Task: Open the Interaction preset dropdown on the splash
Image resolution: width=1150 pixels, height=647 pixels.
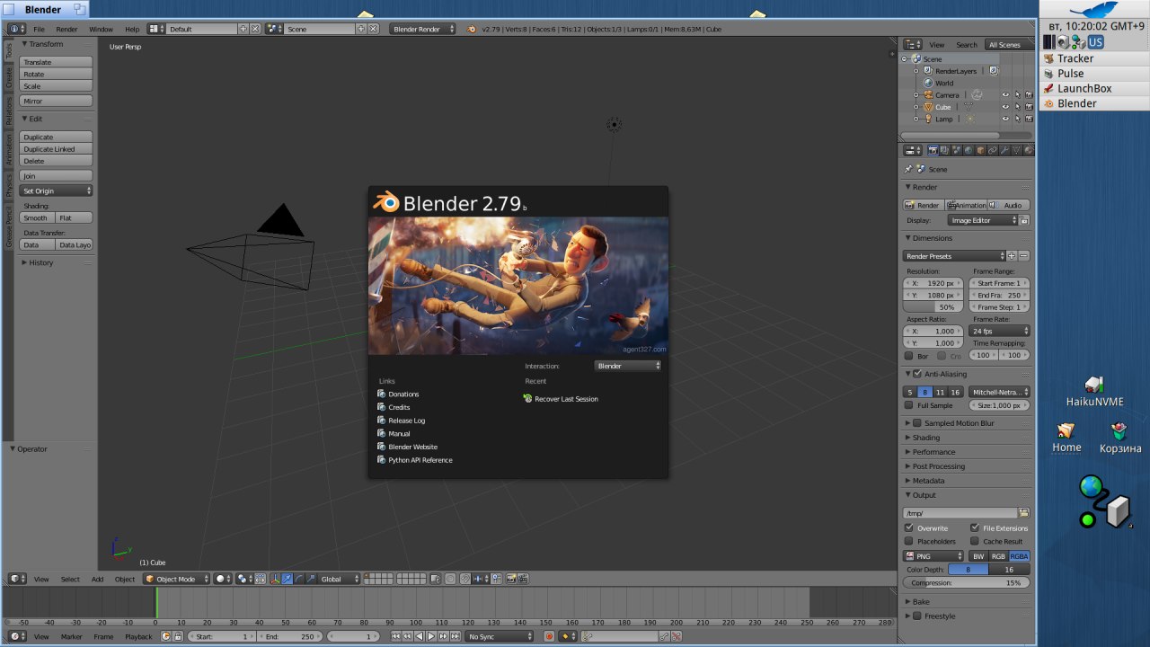Action: (x=628, y=366)
